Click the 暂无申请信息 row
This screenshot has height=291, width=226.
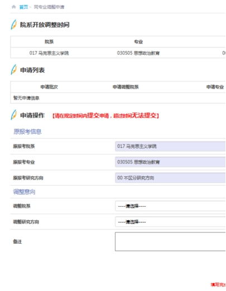pyautogui.click(x=118, y=98)
